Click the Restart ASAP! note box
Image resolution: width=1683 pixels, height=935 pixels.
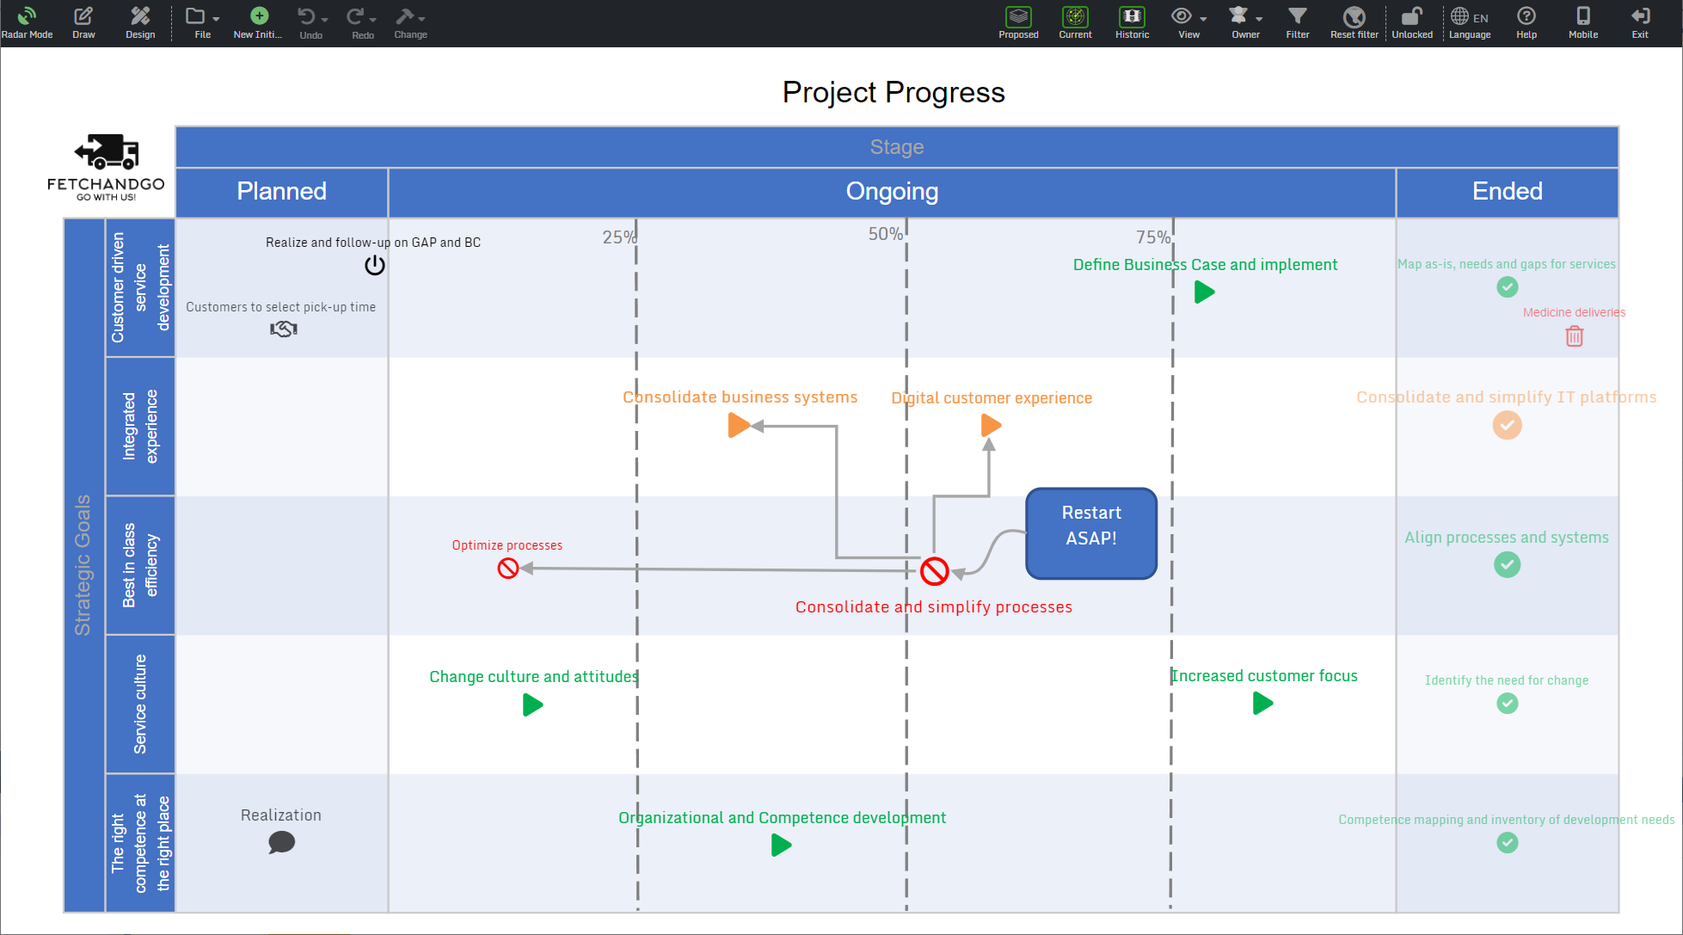tap(1090, 533)
